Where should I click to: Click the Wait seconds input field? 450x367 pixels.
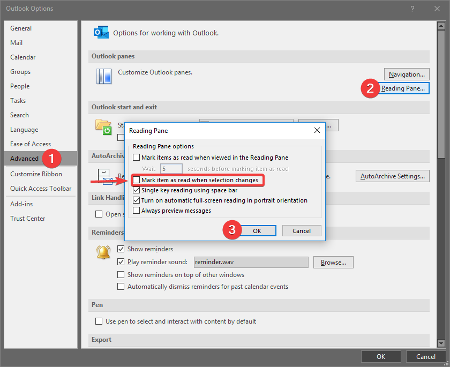pyautogui.click(x=171, y=169)
